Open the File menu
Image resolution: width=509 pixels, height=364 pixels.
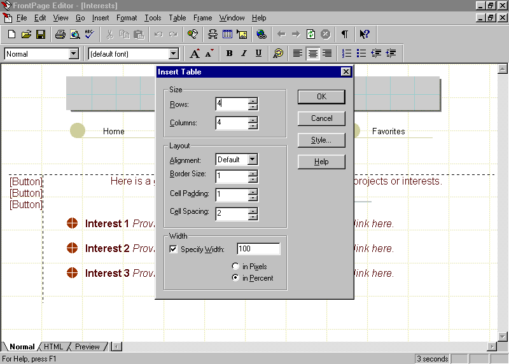[x=22, y=18]
